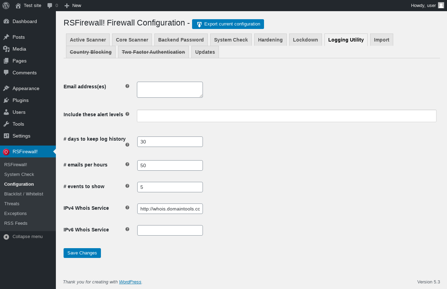447x289 pixels.
Task: Click the Dashboard gauge icon
Action: pos(6,21)
